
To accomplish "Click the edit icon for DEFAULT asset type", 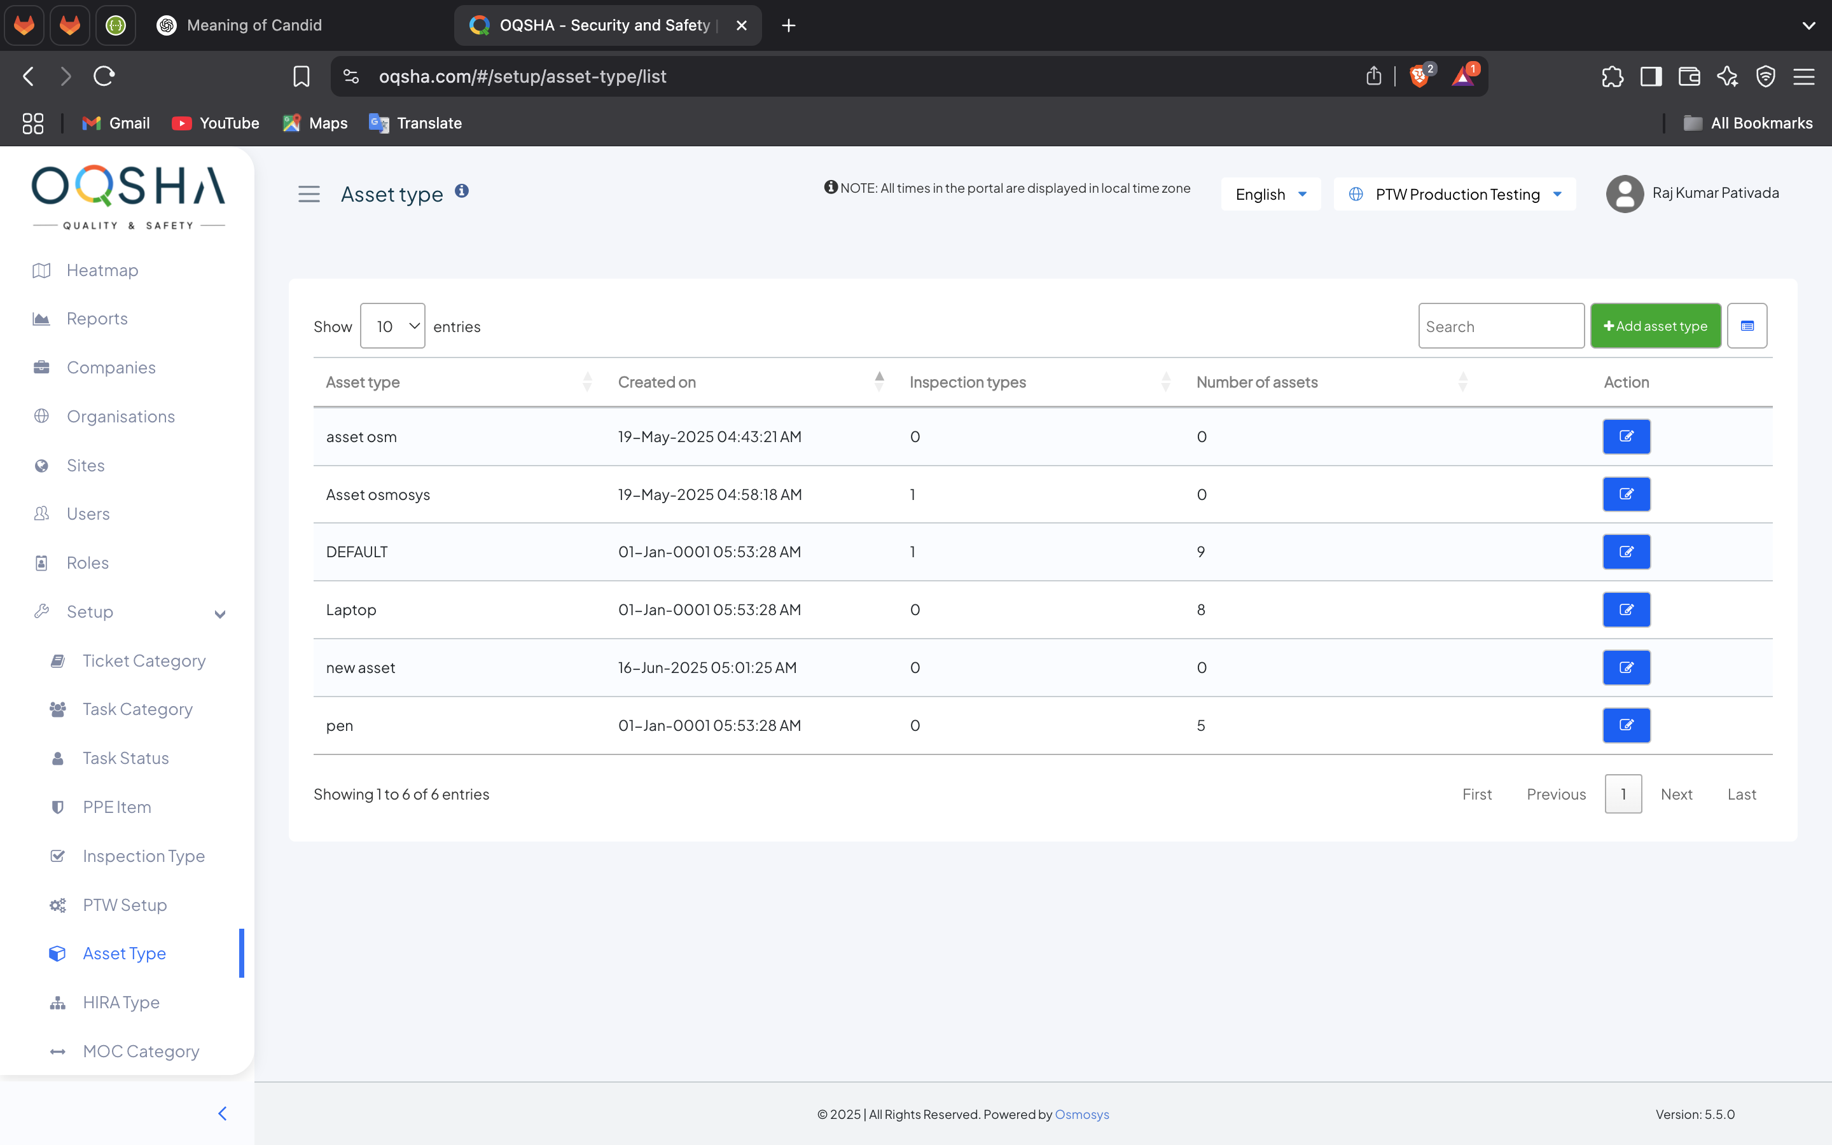I will [x=1625, y=552].
